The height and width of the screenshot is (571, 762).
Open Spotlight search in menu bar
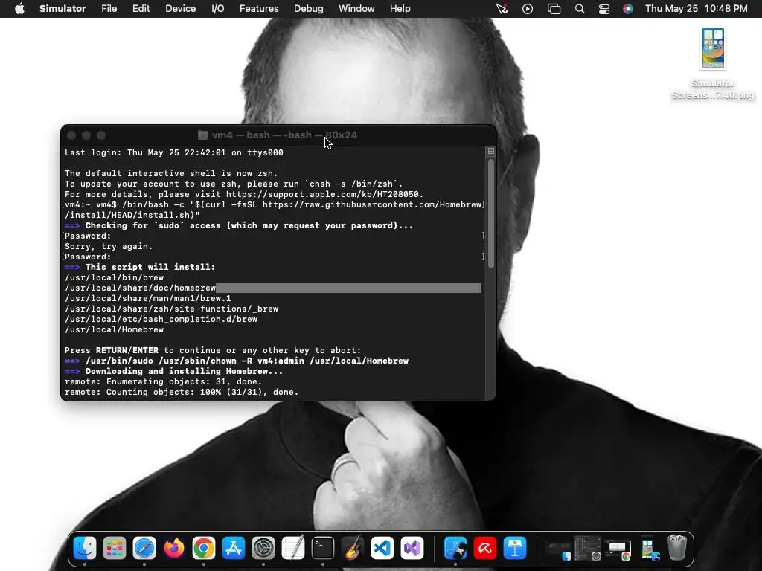point(579,9)
